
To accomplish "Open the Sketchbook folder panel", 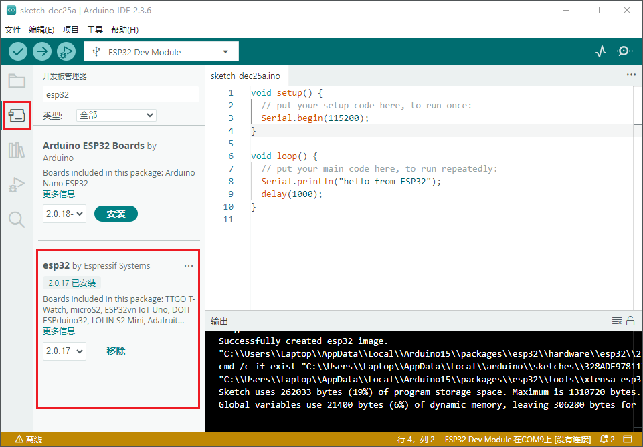I will pyautogui.click(x=17, y=82).
